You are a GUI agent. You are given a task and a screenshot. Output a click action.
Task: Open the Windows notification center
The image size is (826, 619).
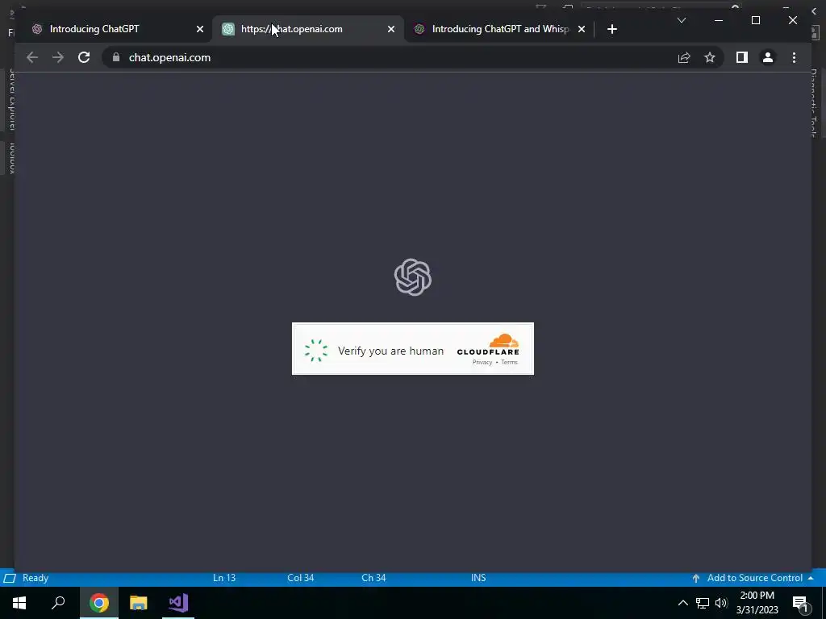[x=799, y=603]
